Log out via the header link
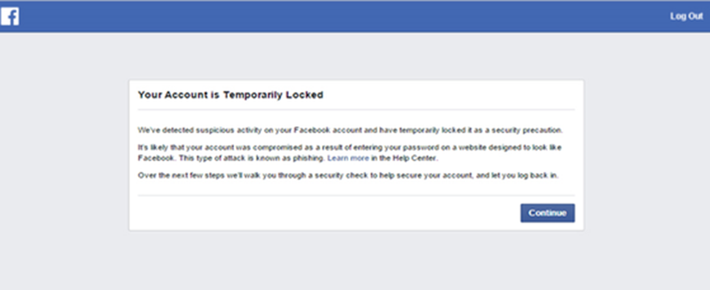710x290 pixels. tap(686, 16)
